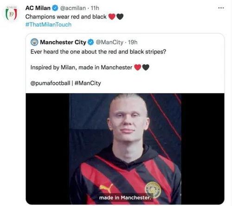Image resolution: width=232 pixels, height=206 pixels.
Task: Open the 11h tweet timestamp
Action: tap(95, 8)
